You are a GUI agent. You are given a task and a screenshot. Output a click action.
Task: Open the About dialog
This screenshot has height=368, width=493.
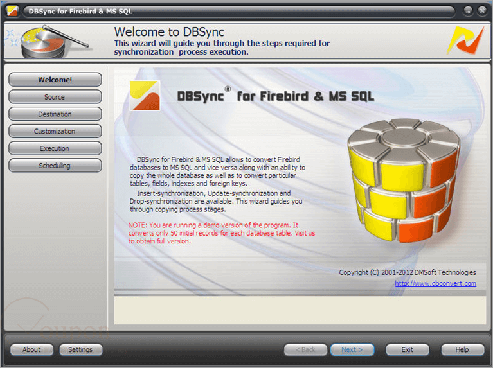point(31,349)
